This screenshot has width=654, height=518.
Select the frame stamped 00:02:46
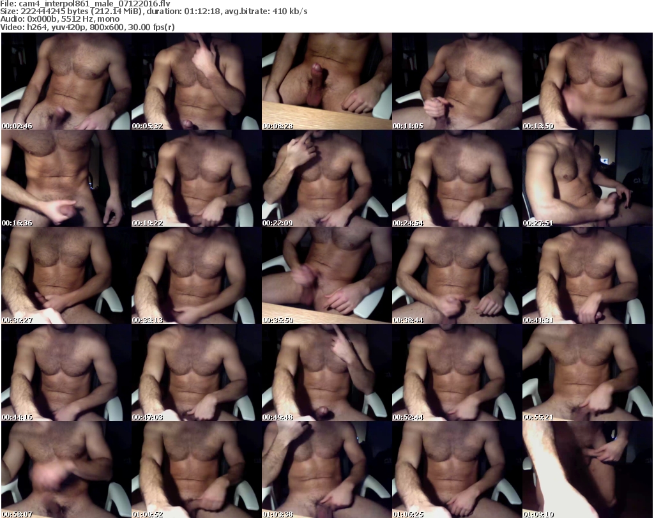(66, 81)
